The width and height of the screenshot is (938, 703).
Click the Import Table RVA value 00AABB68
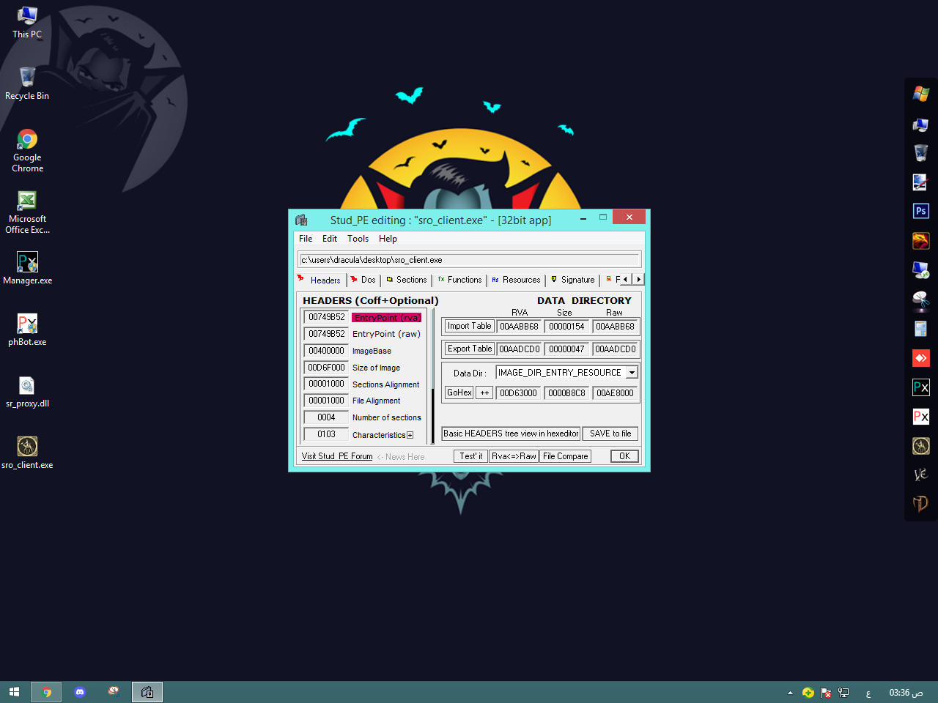520,327
